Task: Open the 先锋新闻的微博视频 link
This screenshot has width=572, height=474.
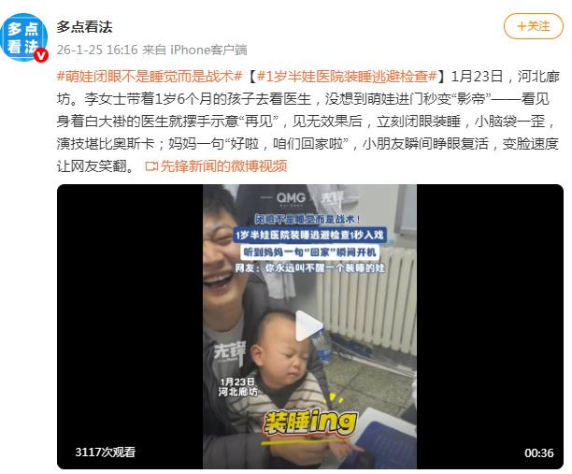Action: (223, 166)
